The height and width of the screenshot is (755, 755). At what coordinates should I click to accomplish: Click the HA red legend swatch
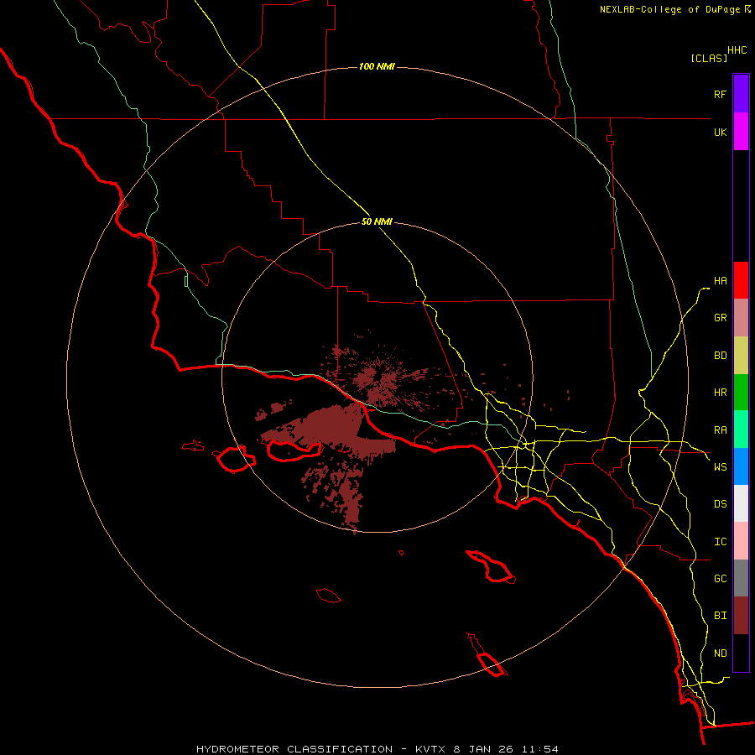coord(741,280)
